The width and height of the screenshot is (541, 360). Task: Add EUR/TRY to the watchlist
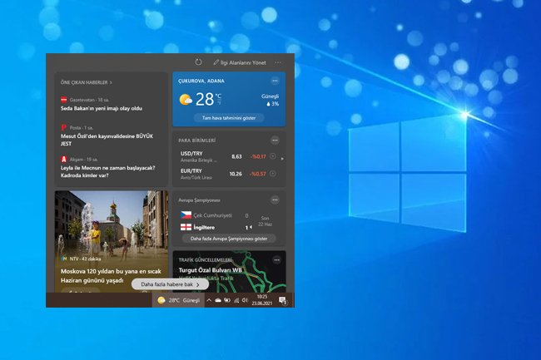[x=272, y=174]
